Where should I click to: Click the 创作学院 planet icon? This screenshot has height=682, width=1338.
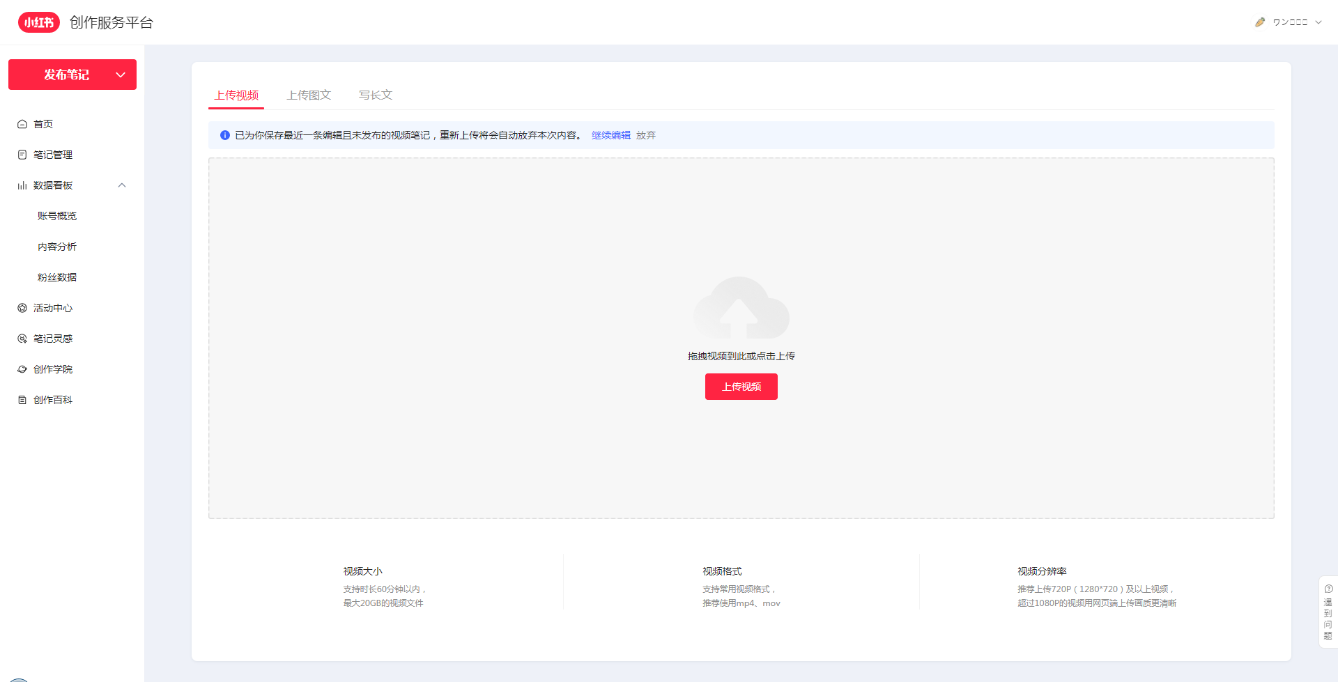coord(22,369)
